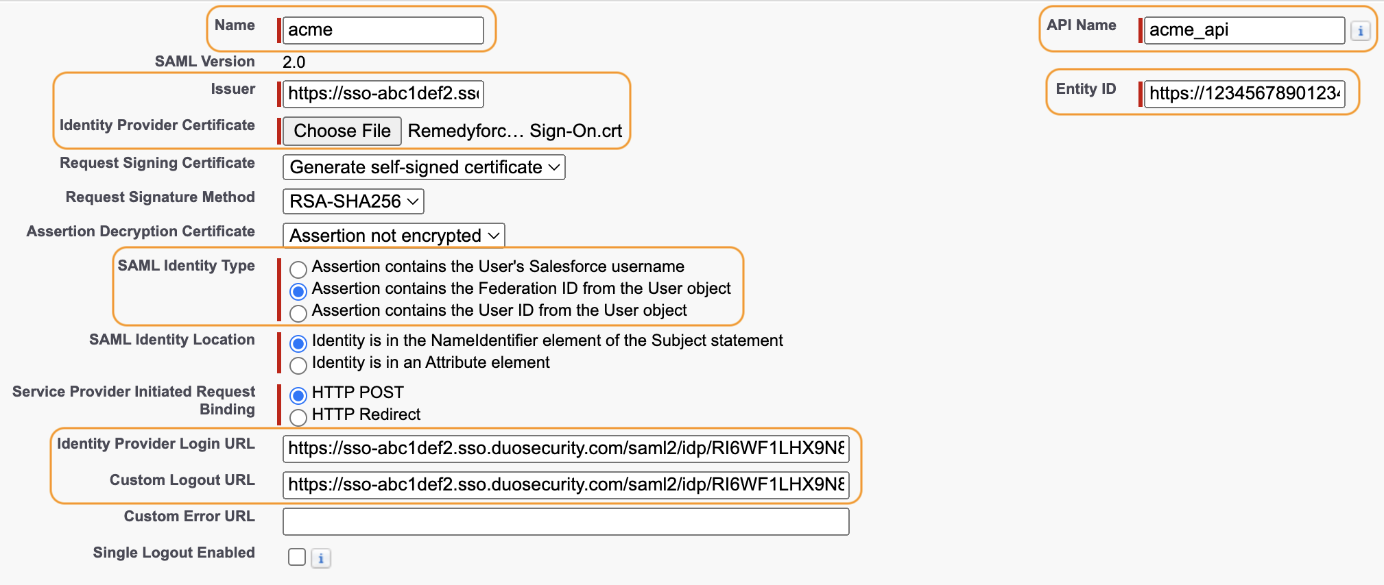Click the info icon beside Single Logout Enabled

click(x=320, y=558)
